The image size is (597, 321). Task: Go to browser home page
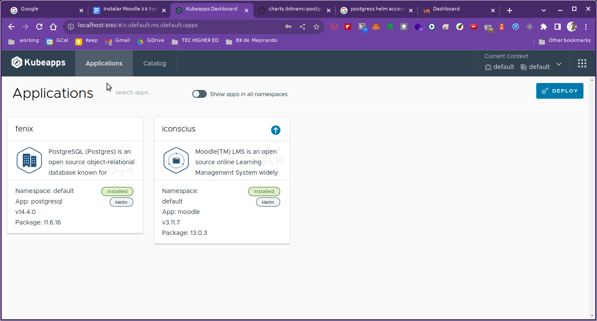click(53, 27)
